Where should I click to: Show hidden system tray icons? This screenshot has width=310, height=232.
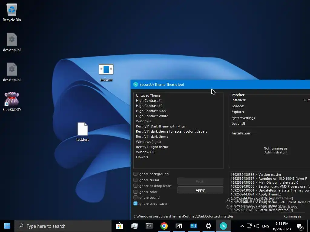coord(242,226)
